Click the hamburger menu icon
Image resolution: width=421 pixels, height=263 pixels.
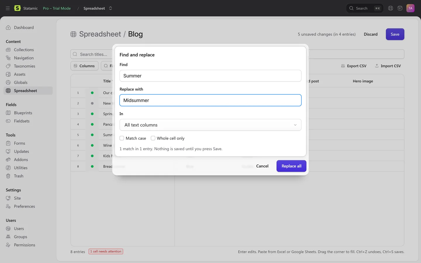(x=8, y=8)
